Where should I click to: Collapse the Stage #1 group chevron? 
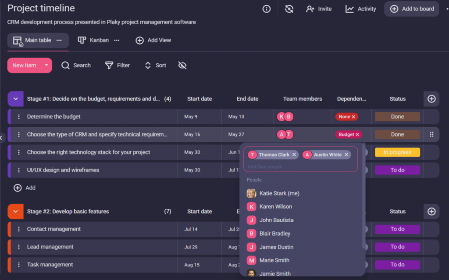[x=16, y=99]
